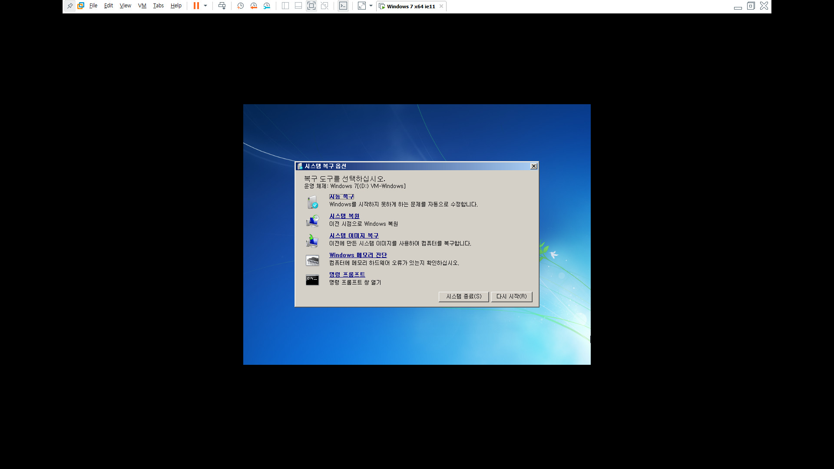This screenshot has height=469, width=834.
Task: Close the 시스템 복구 옵션 dialog
Action: pyautogui.click(x=534, y=166)
